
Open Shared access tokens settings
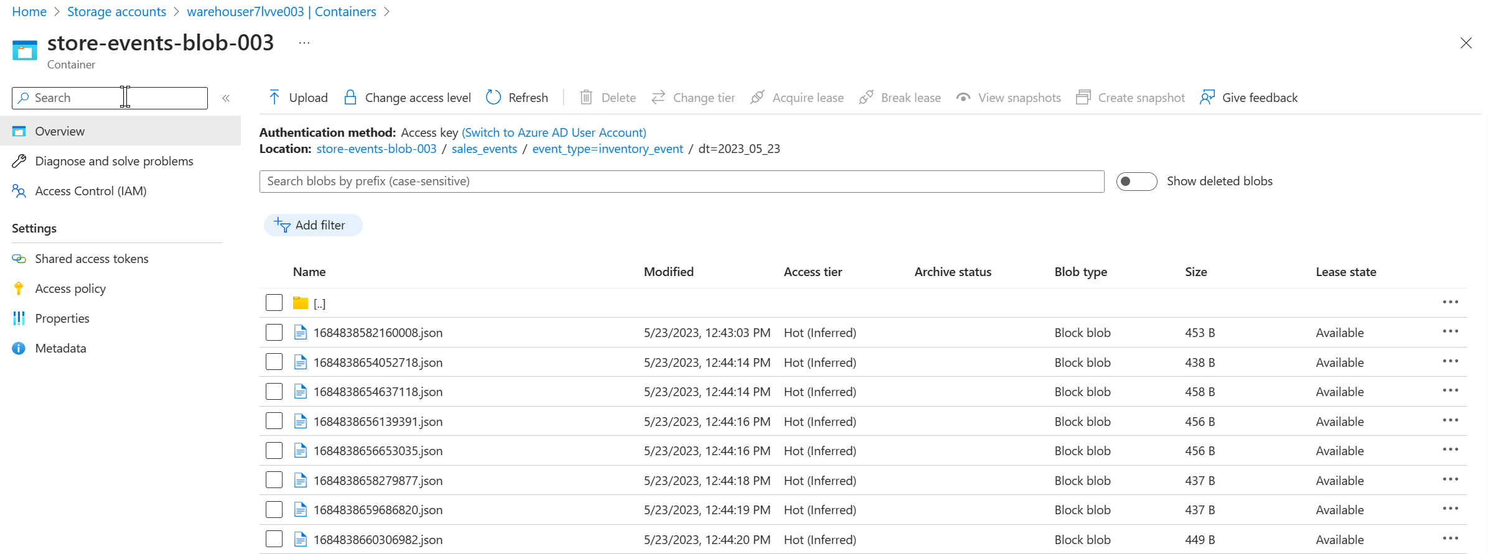[91, 259]
